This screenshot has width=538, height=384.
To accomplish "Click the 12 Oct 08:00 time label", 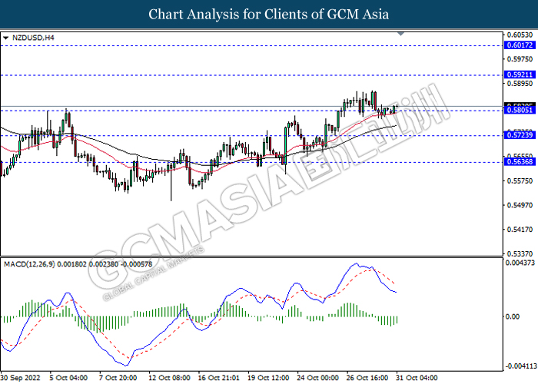I will (170, 378).
